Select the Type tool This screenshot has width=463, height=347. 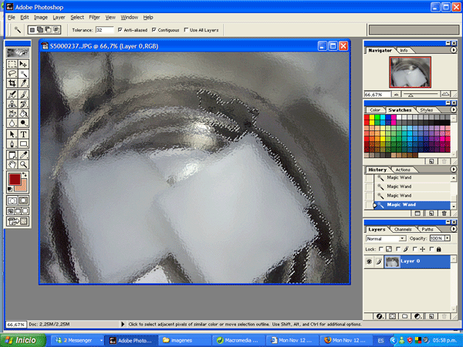23,134
